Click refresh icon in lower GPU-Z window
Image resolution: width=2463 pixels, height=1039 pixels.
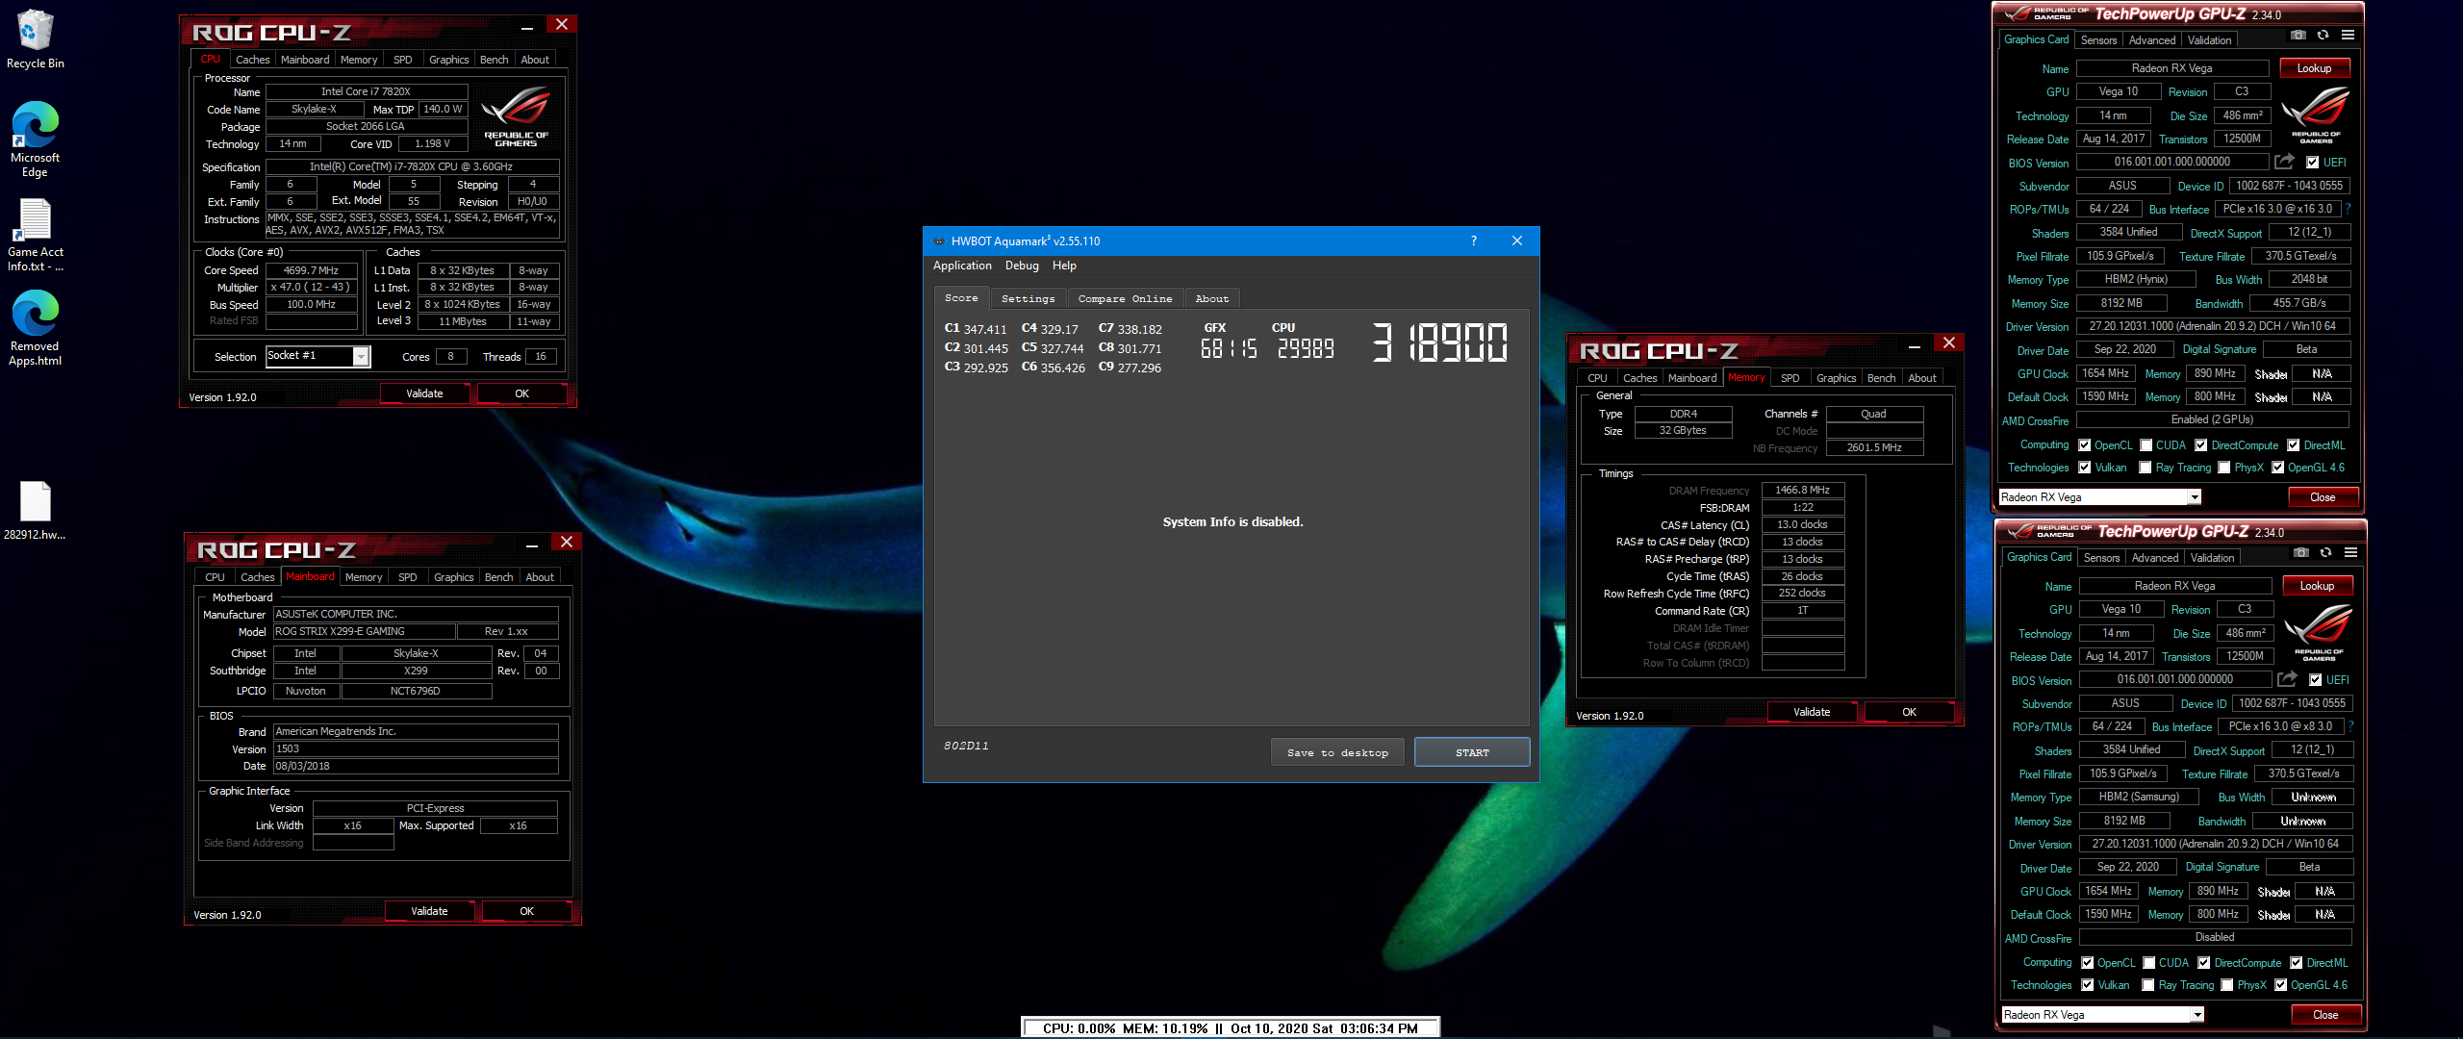pyautogui.click(x=2325, y=552)
